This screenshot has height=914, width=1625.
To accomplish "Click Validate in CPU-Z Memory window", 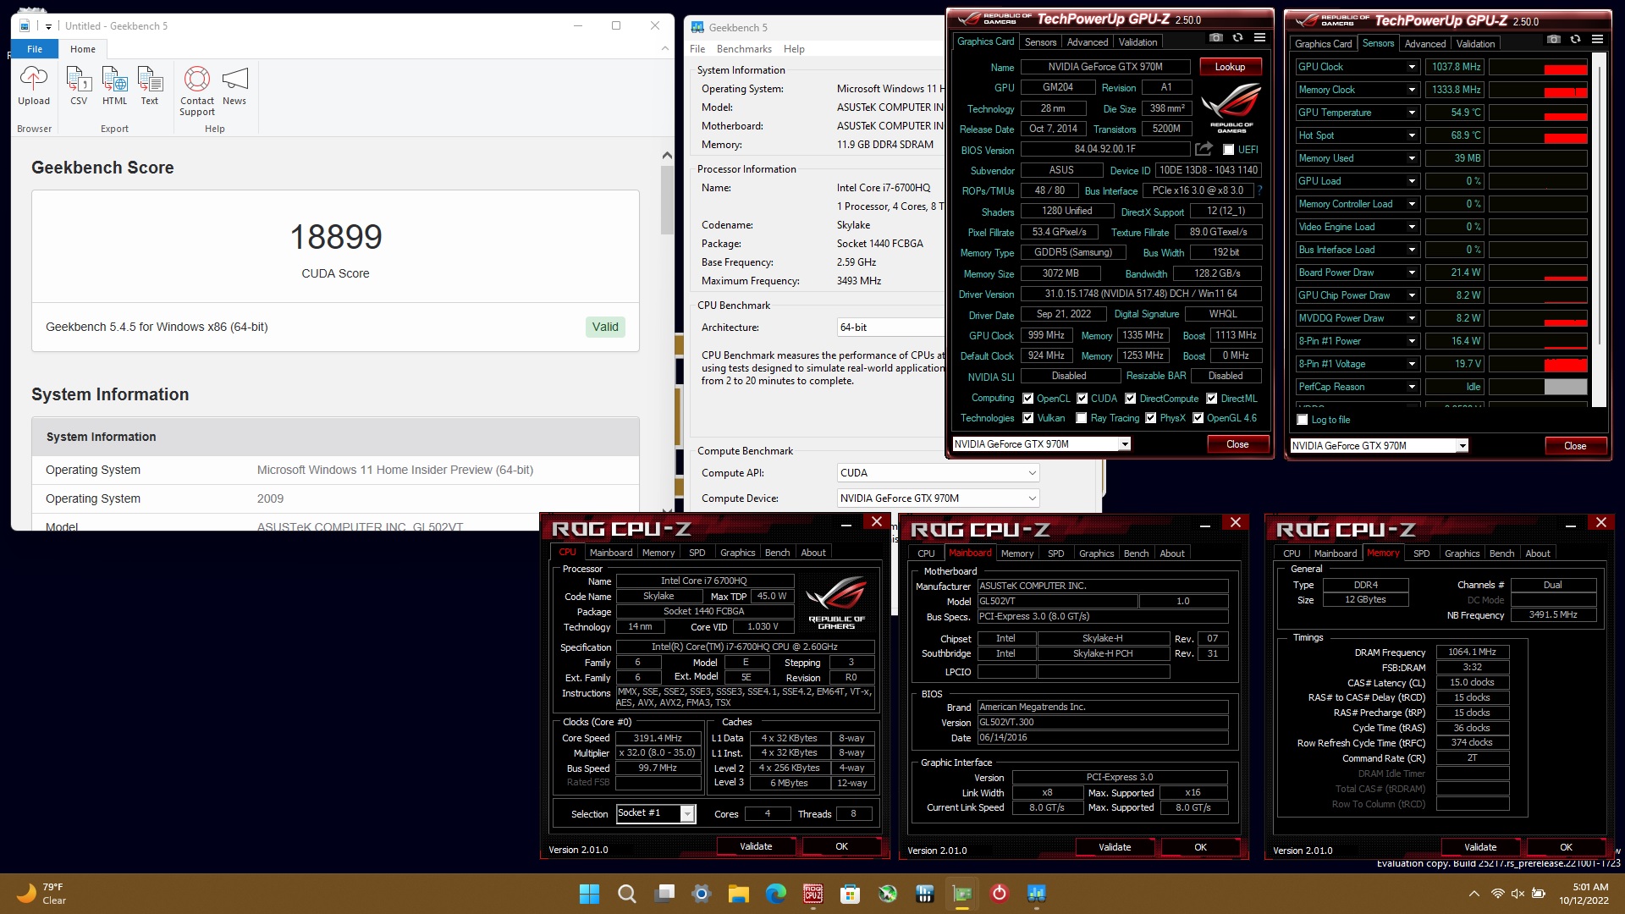I will [1480, 847].
